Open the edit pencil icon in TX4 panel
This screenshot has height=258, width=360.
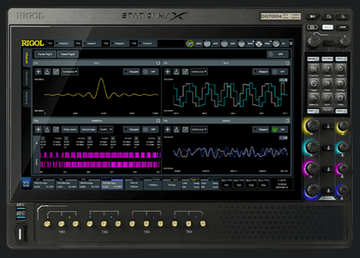pos(185,129)
